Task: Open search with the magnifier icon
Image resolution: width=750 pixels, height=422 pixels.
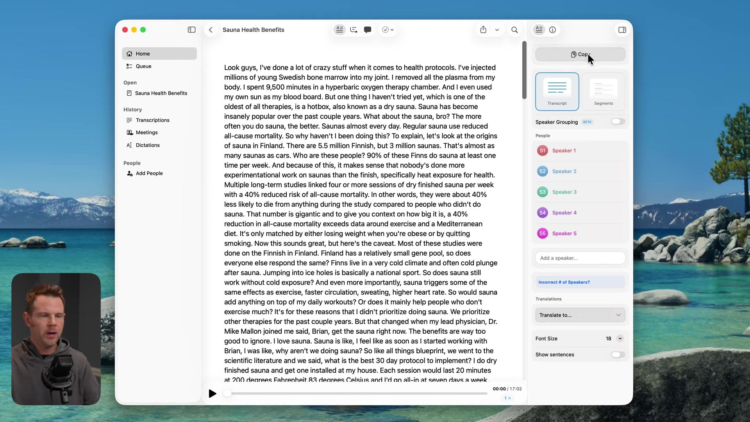Action: click(x=514, y=30)
